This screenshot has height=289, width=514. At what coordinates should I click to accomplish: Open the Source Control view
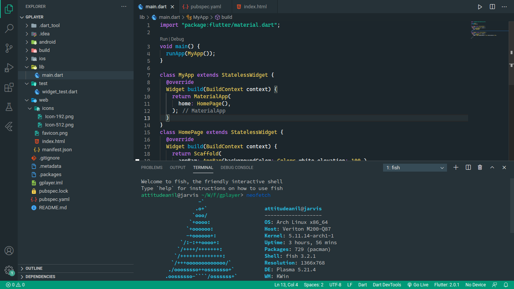(9, 48)
